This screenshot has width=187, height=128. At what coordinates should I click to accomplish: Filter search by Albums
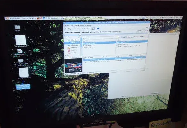pos(136,37)
